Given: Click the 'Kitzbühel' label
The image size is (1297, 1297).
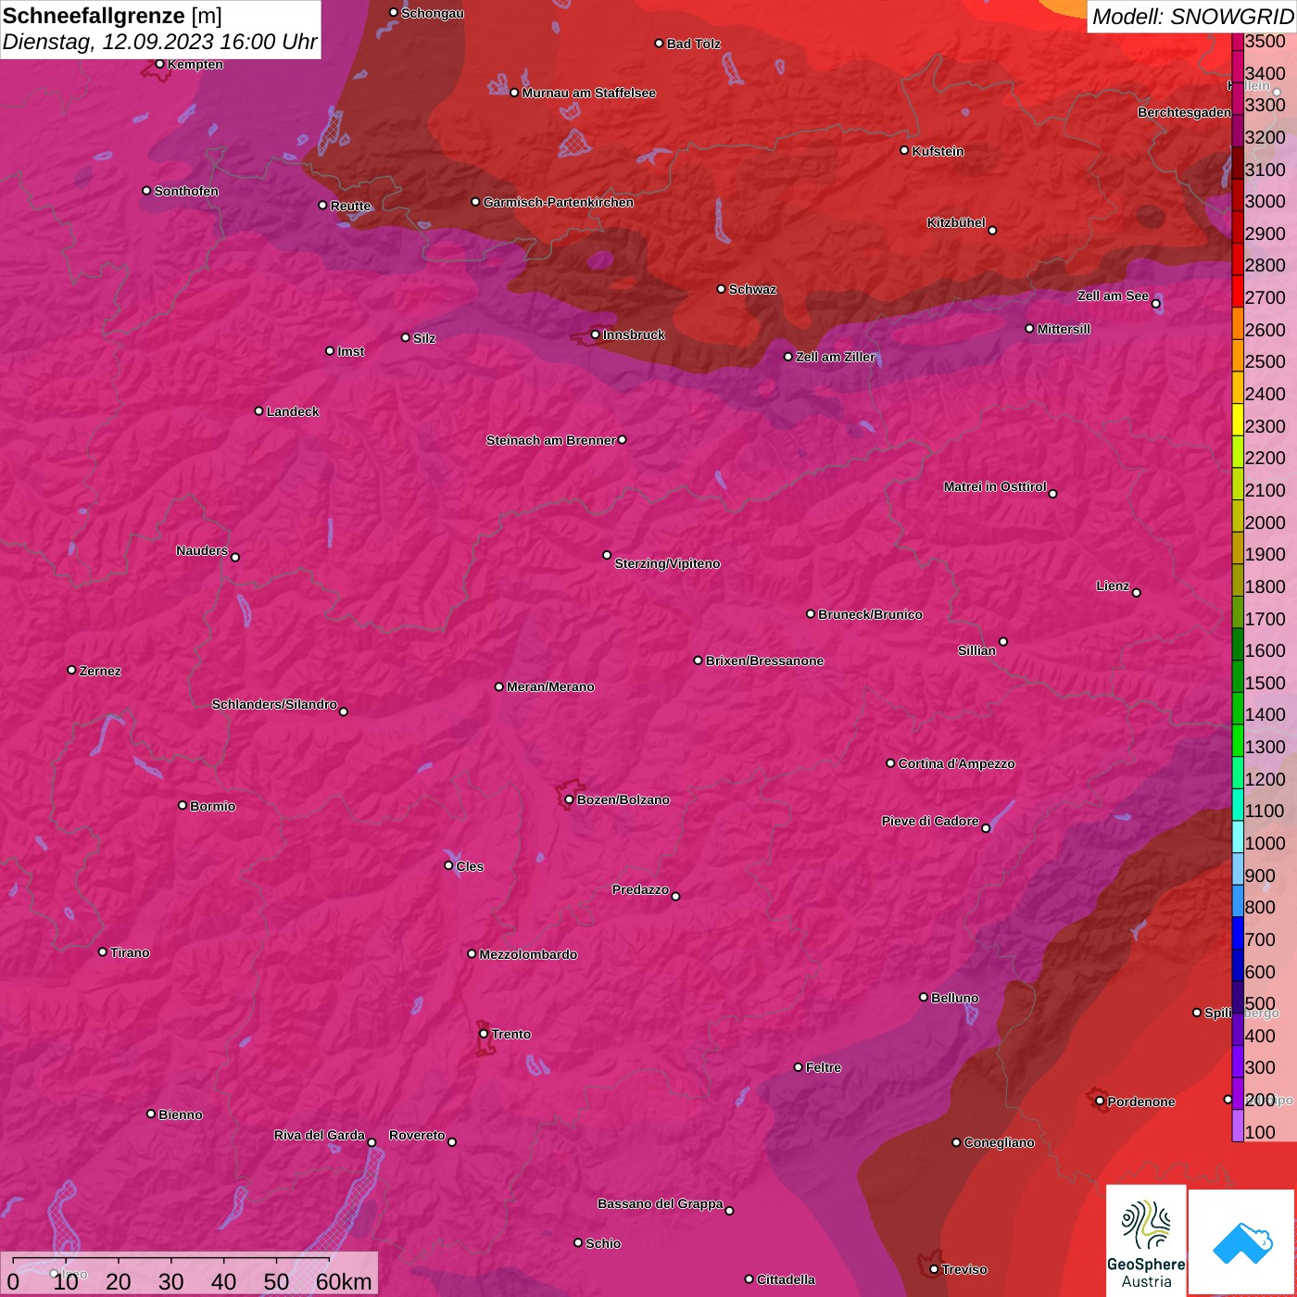Looking at the screenshot, I should click(x=956, y=222).
